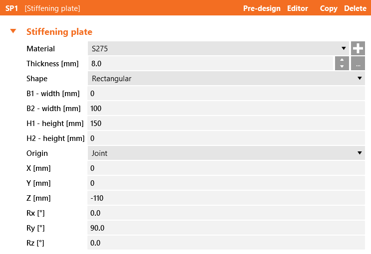
Task: Edit the B1 - width field
Action: click(226, 93)
